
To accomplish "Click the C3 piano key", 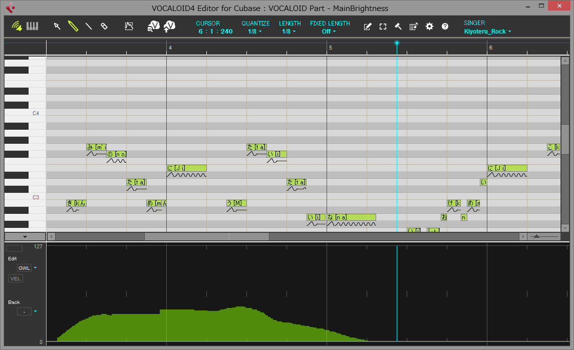I will (25, 197).
